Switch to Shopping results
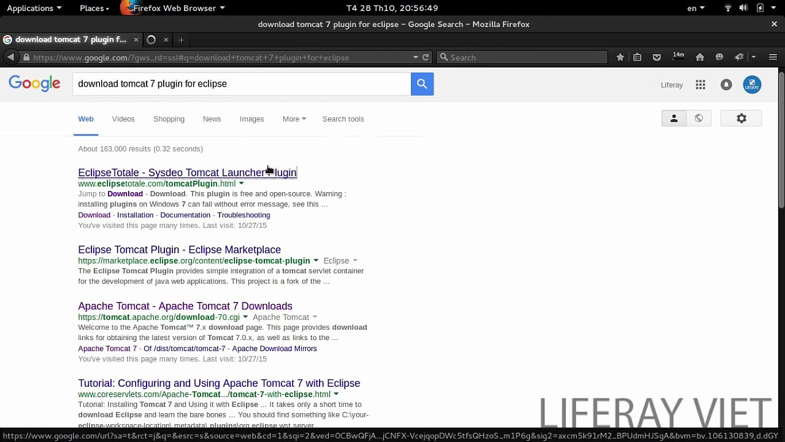The width and height of the screenshot is (785, 442). click(169, 119)
